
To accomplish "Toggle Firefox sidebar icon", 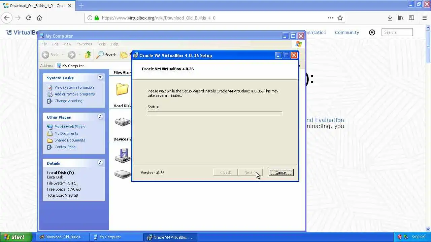I will coord(411,18).
